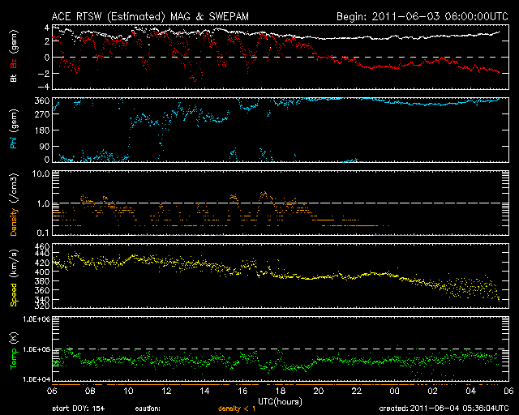This screenshot has width=519, height=415.
Task: Click the '10.0' tick label on Density axis
Action: [41, 173]
